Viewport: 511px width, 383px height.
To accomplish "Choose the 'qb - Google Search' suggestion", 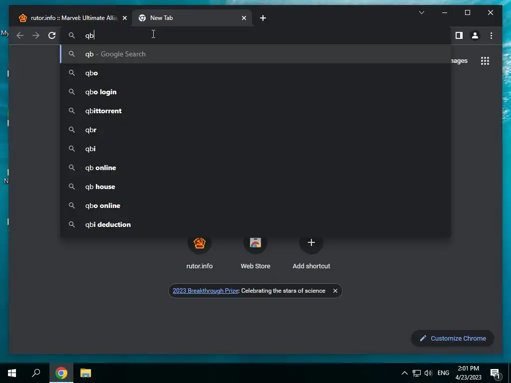I will (255, 54).
